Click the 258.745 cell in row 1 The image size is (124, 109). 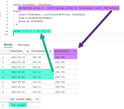(66, 57)
